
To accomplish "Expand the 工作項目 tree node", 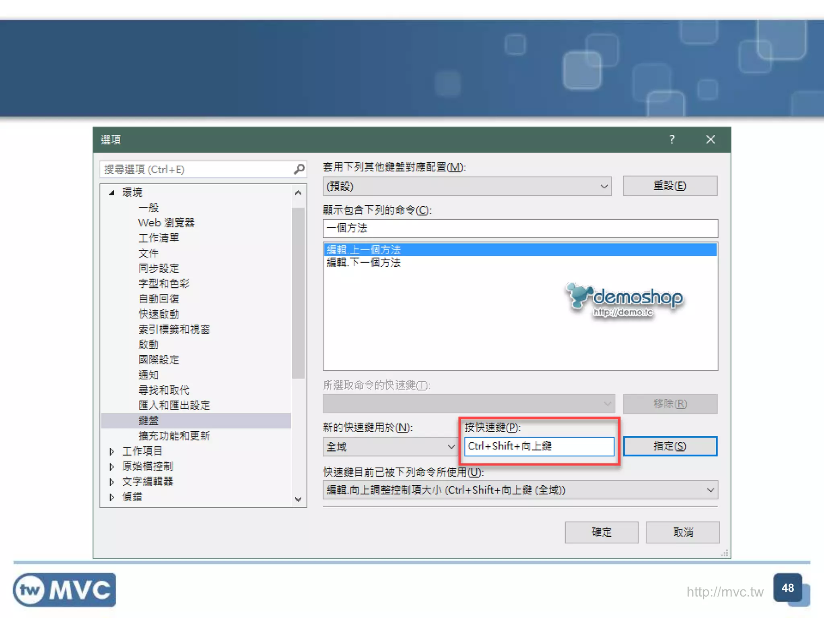I will (112, 451).
